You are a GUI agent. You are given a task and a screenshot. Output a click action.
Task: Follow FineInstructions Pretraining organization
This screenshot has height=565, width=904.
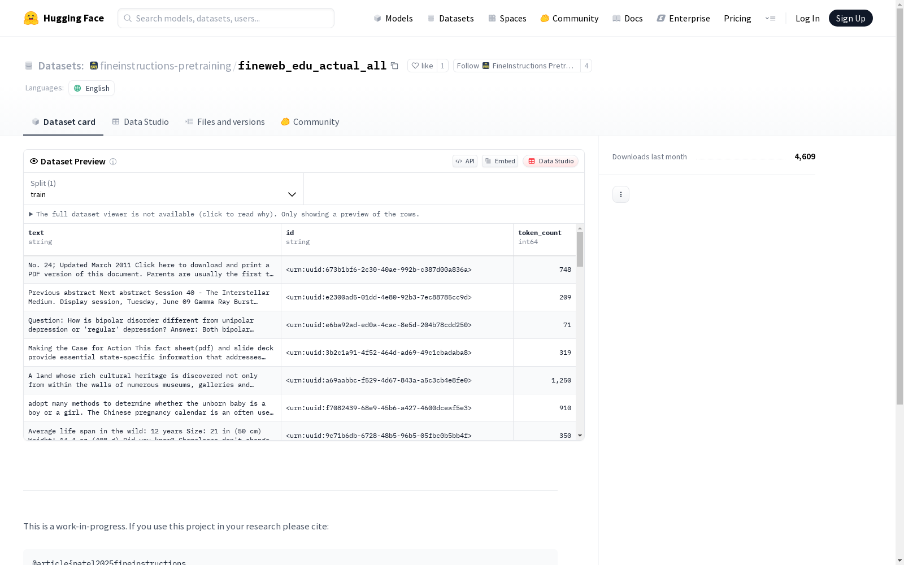pyautogui.click(x=517, y=66)
